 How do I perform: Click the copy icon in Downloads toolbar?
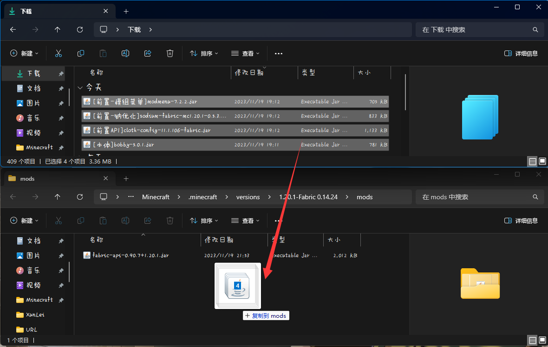click(81, 53)
